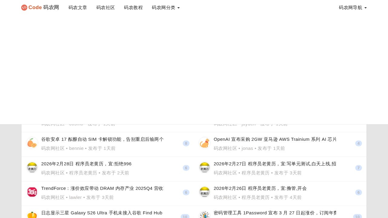This screenshot has height=218, width=388.
Task: Open the 码农网导航 dropdown menu
Action: [353, 8]
